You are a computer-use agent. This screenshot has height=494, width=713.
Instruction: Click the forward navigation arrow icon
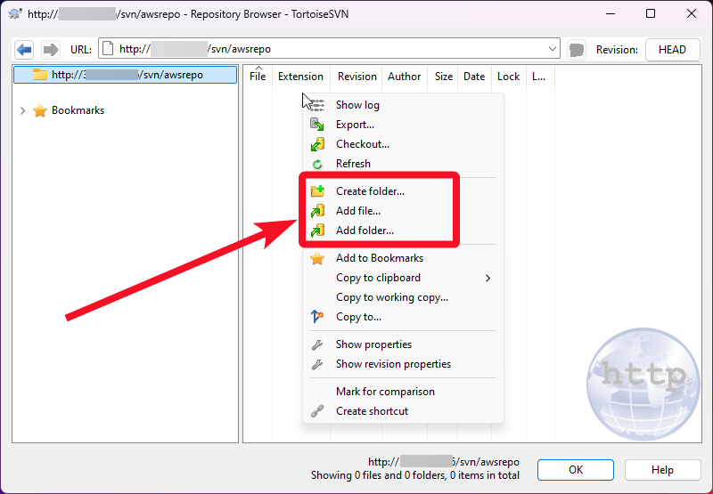click(x=51, y=50)
